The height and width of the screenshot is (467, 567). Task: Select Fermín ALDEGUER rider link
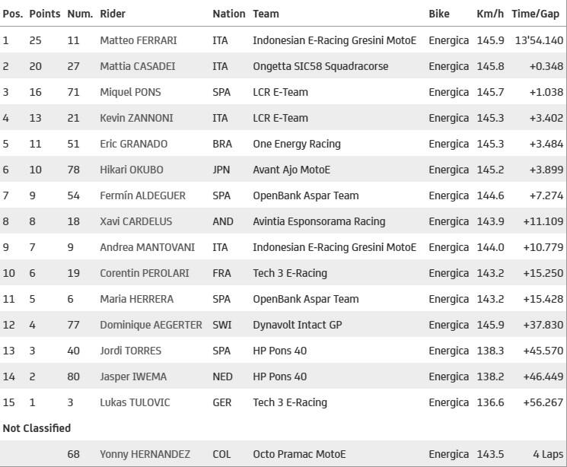tap(143, 195)
